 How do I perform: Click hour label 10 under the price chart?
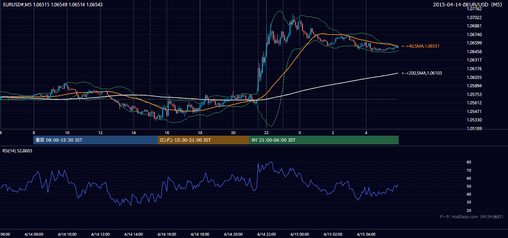(67, 133)
